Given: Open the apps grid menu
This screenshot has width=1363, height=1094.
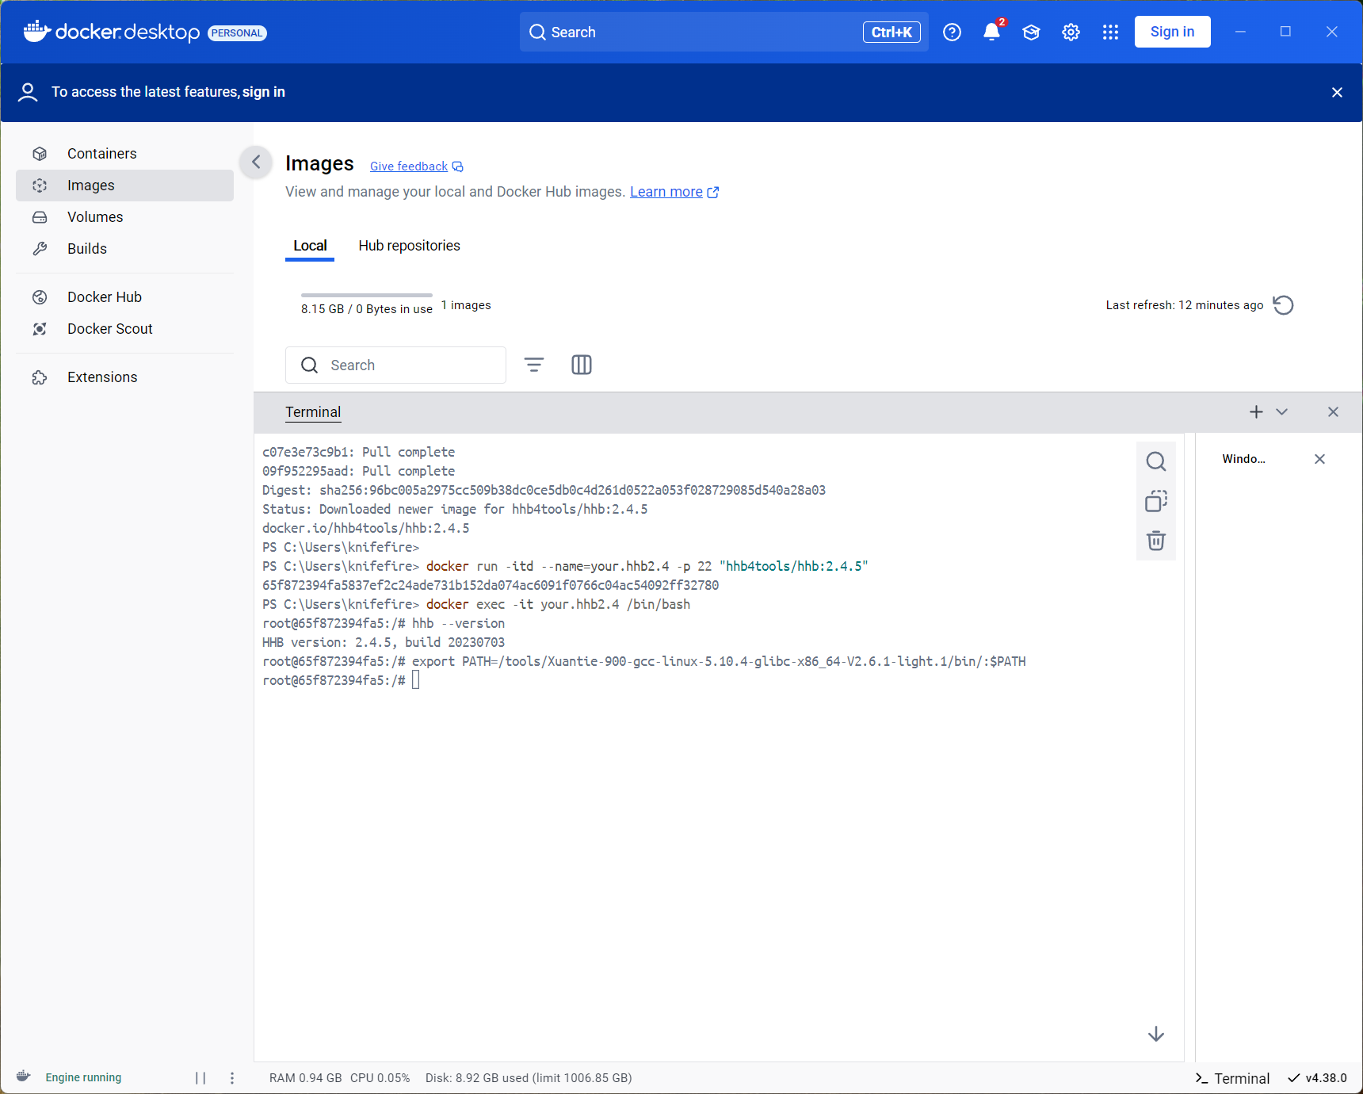Looking at the screenshot, I should click(x=1110, y=33).
